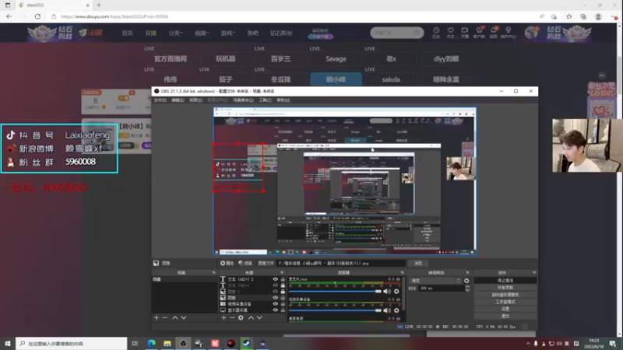Add a new source with the plus icon
The width and height of the screenshot is (623, 350).
coord(224,318)
